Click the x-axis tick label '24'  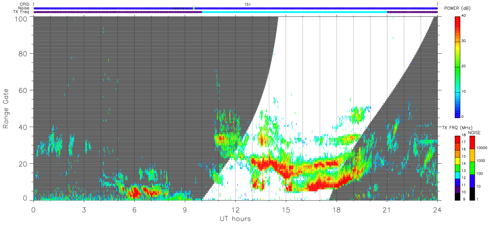438,210
